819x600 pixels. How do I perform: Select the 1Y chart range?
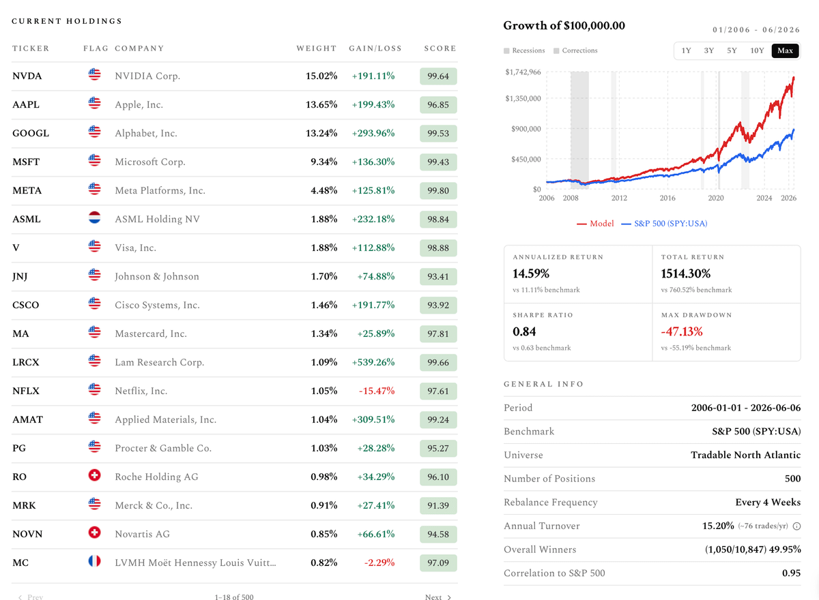click(x=686, y=50)
